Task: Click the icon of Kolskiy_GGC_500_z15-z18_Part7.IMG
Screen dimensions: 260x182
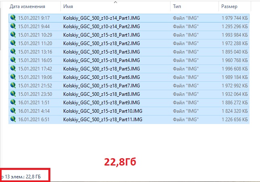Action: point(13,85)
